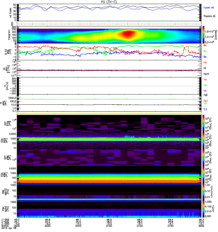Click the FBK mV/m color bar

[x=203, y=192]
